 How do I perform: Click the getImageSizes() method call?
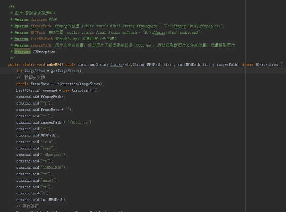66,71
